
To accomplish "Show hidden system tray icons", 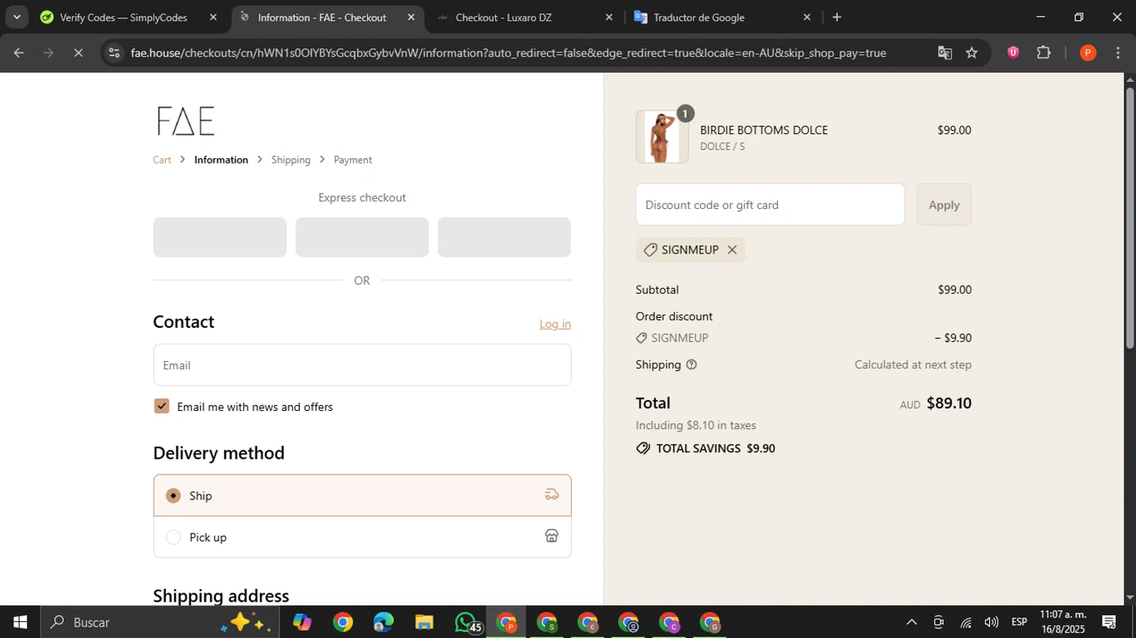I will [912, 622].
